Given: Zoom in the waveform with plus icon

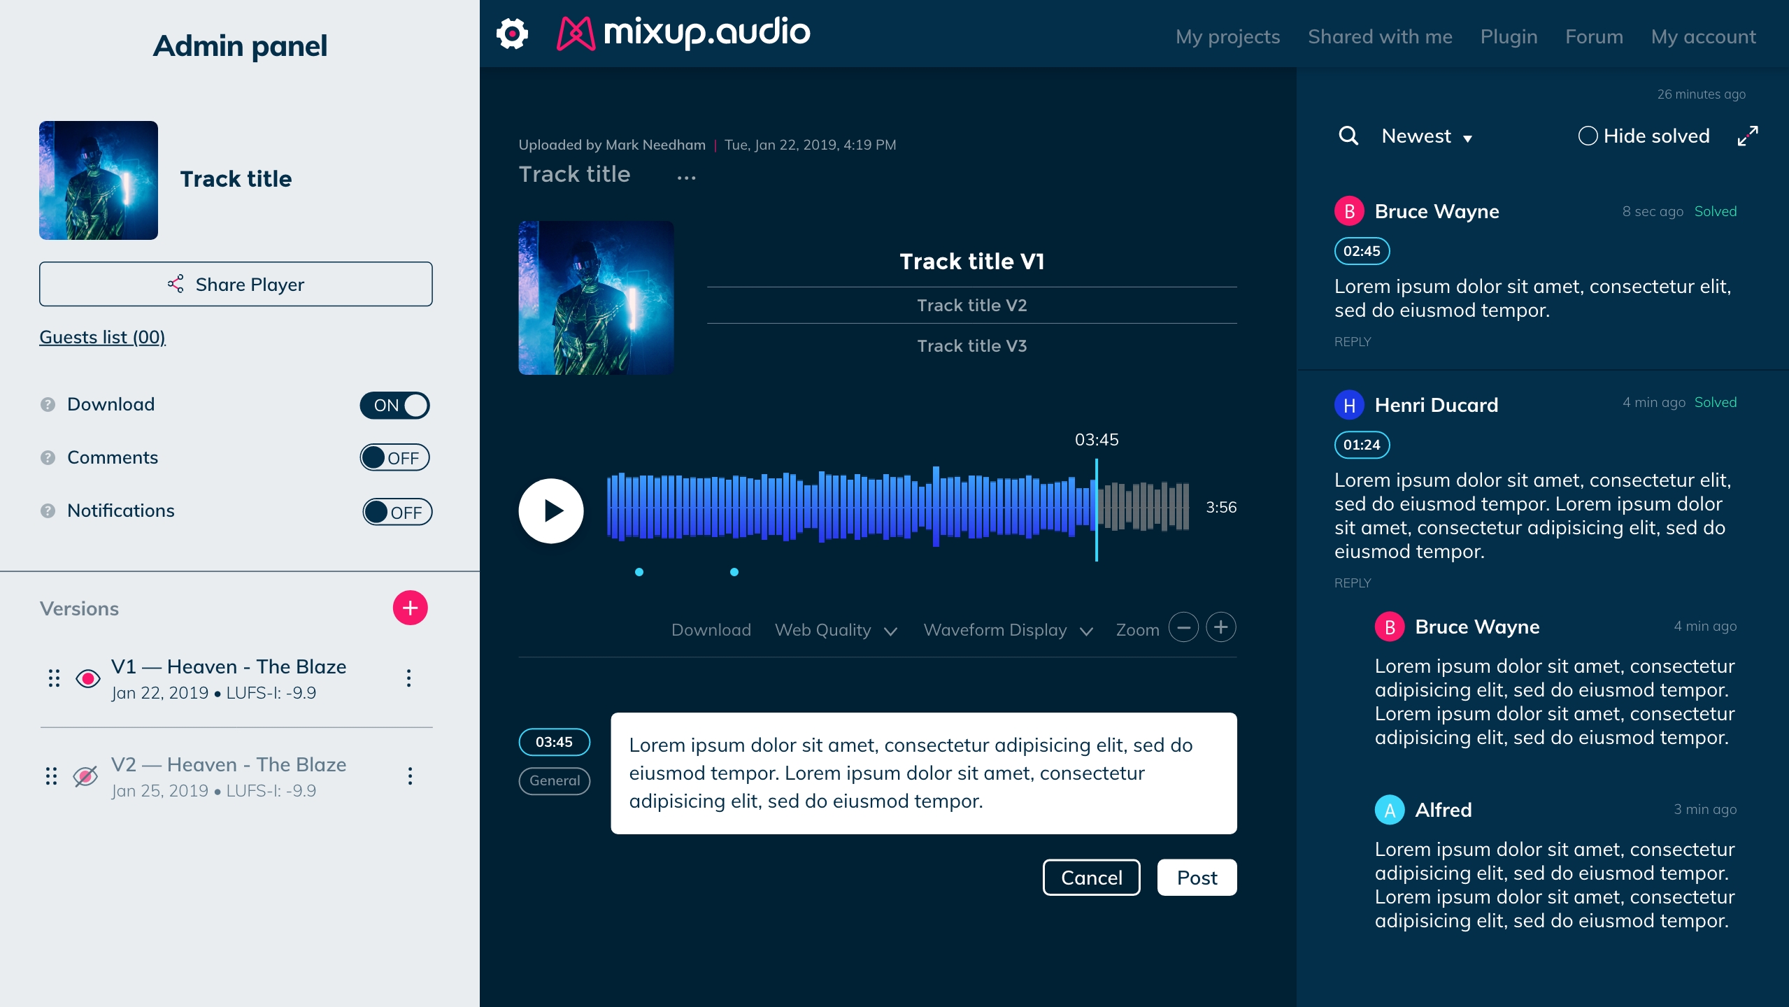Looking at the screenshot, I should click(1221, 627).
